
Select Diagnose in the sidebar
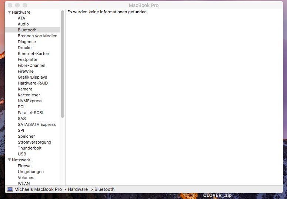[x=27, y=42]
